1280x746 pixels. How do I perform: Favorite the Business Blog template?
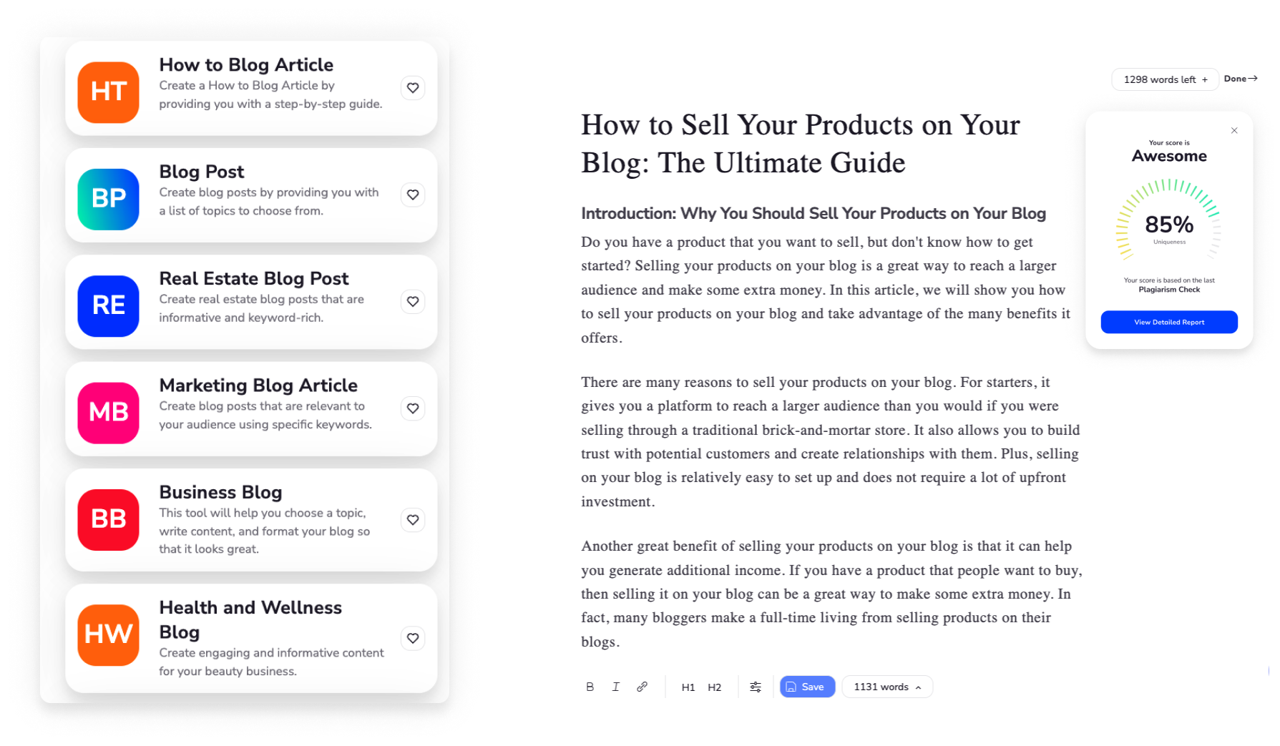point(413,520)
